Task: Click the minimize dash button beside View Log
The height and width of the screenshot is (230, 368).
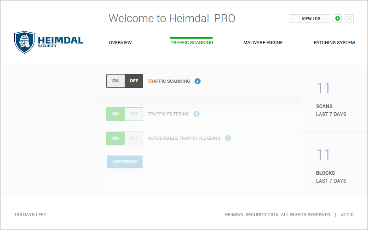Action: [x=294, y=18]
